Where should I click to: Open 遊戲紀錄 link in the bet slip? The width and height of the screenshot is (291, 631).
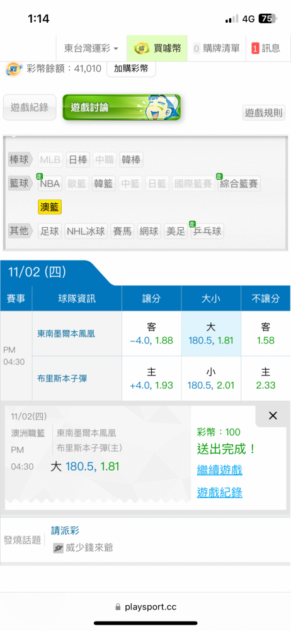(219, 492)
